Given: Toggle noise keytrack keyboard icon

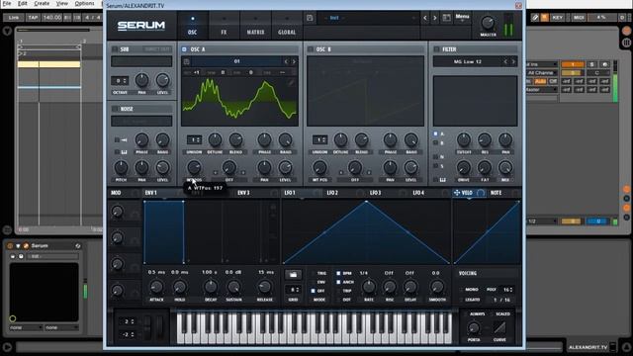Looking at the screenshot, I should coord(124,151).
